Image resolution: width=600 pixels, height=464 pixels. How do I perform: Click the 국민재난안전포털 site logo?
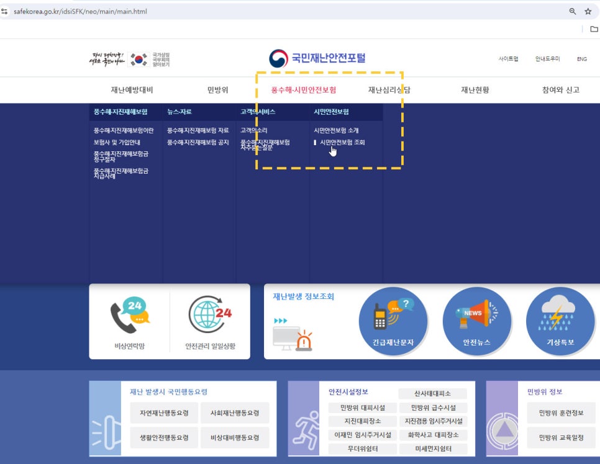(317, 58)
